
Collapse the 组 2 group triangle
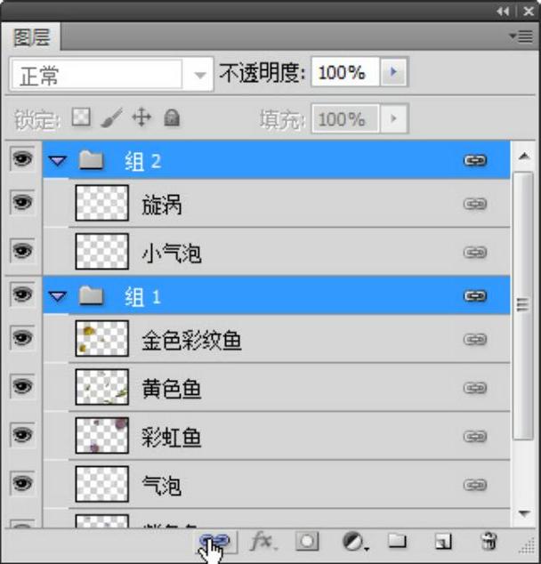(58, 161)
